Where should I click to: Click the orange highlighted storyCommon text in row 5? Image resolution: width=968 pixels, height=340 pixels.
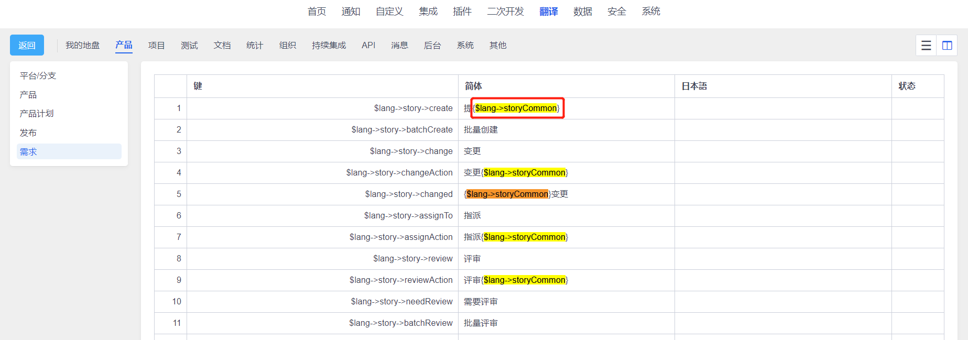coord(507,194)
